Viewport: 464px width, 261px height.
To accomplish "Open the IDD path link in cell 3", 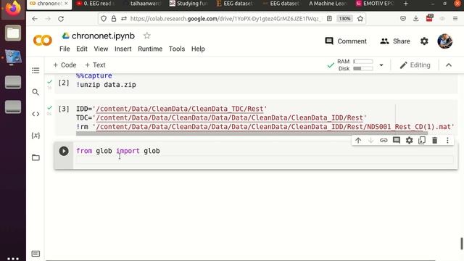I will (x=180, y=109).
